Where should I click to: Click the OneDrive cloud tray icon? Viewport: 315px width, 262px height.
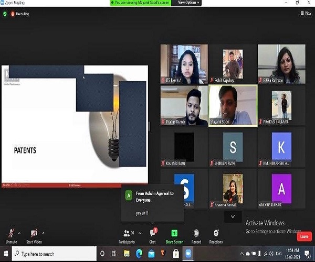pos(248,254)
